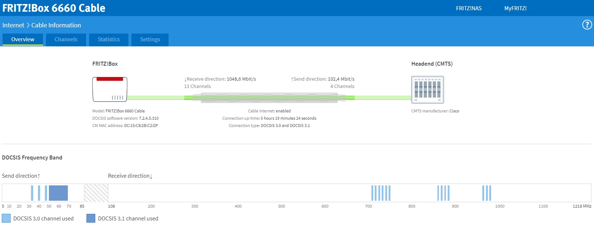Select the Overview tab
Viewport: 594px width, 227px height.
(23, 39)
